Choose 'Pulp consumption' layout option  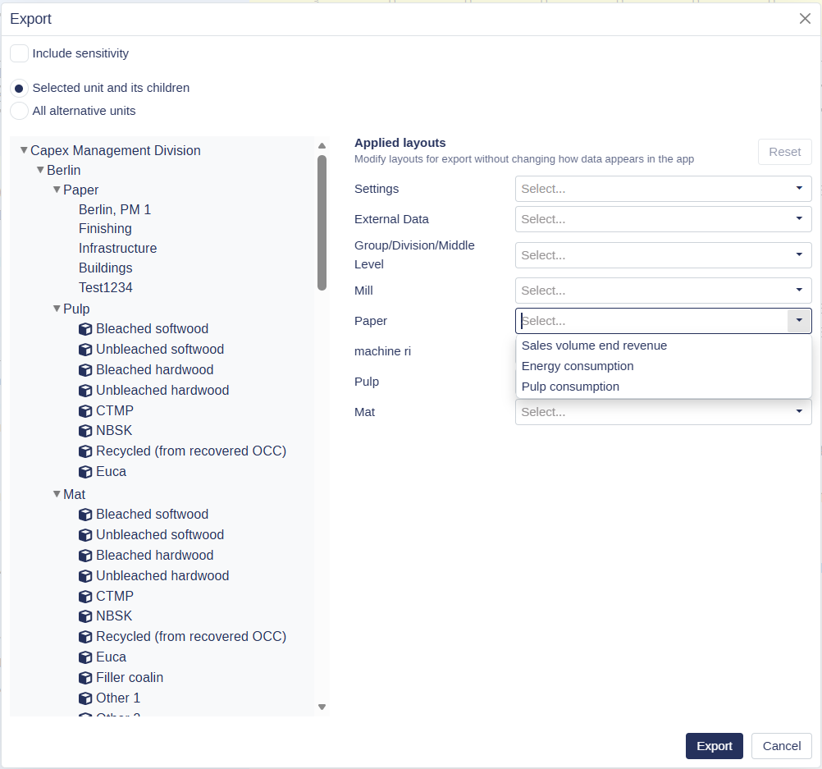point(570,387)
